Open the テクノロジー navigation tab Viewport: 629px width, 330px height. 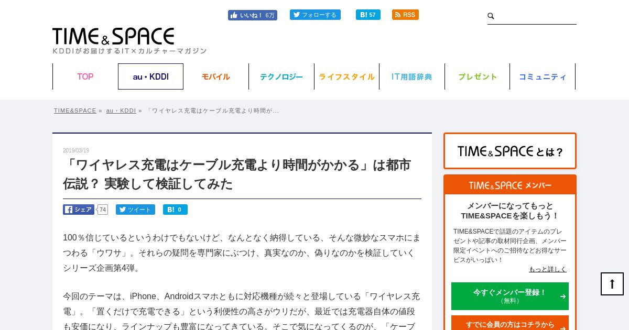tap(281, 76)
